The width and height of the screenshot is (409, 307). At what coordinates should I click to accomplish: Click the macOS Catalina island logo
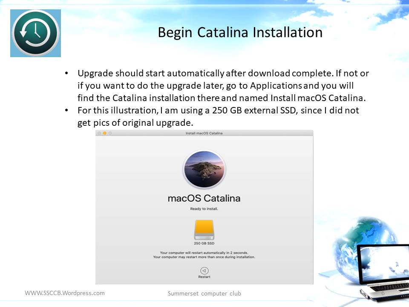204,170
